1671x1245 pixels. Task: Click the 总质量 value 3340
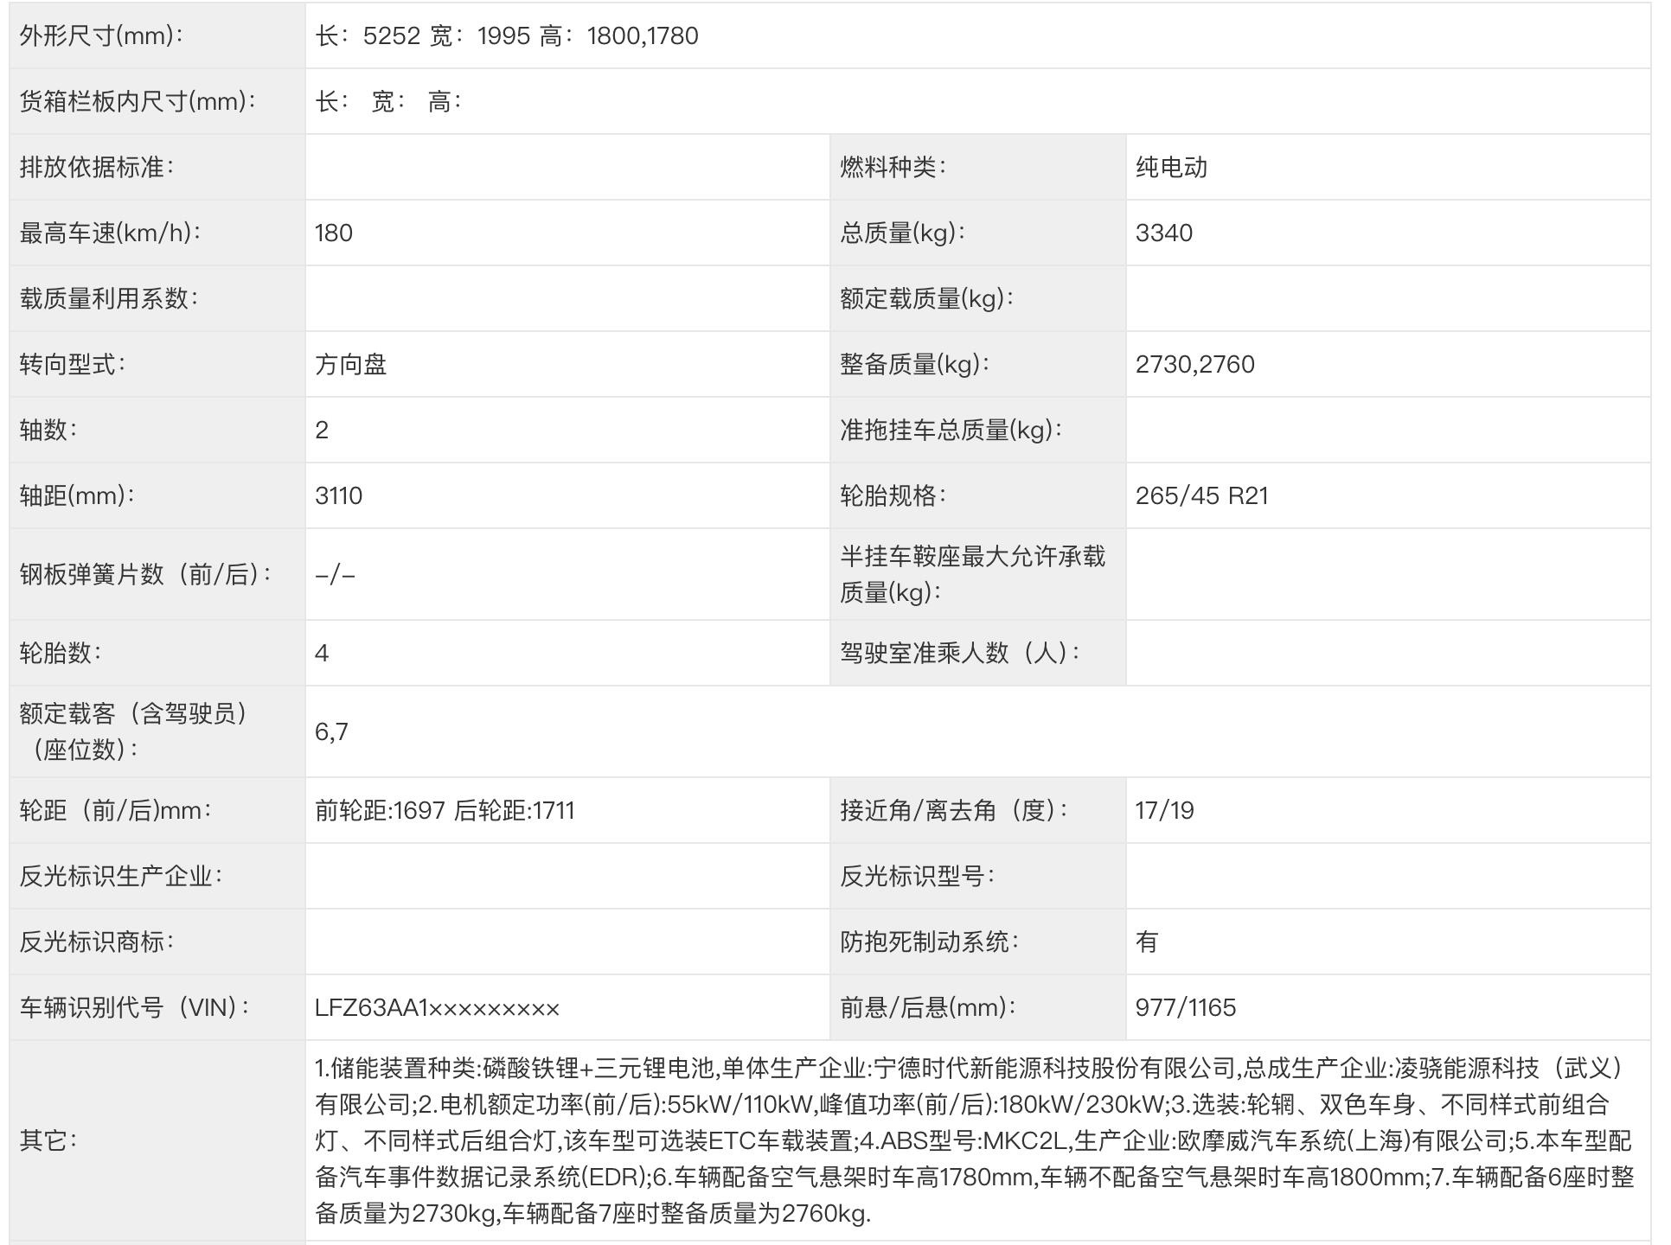(x=1163, y=233)
